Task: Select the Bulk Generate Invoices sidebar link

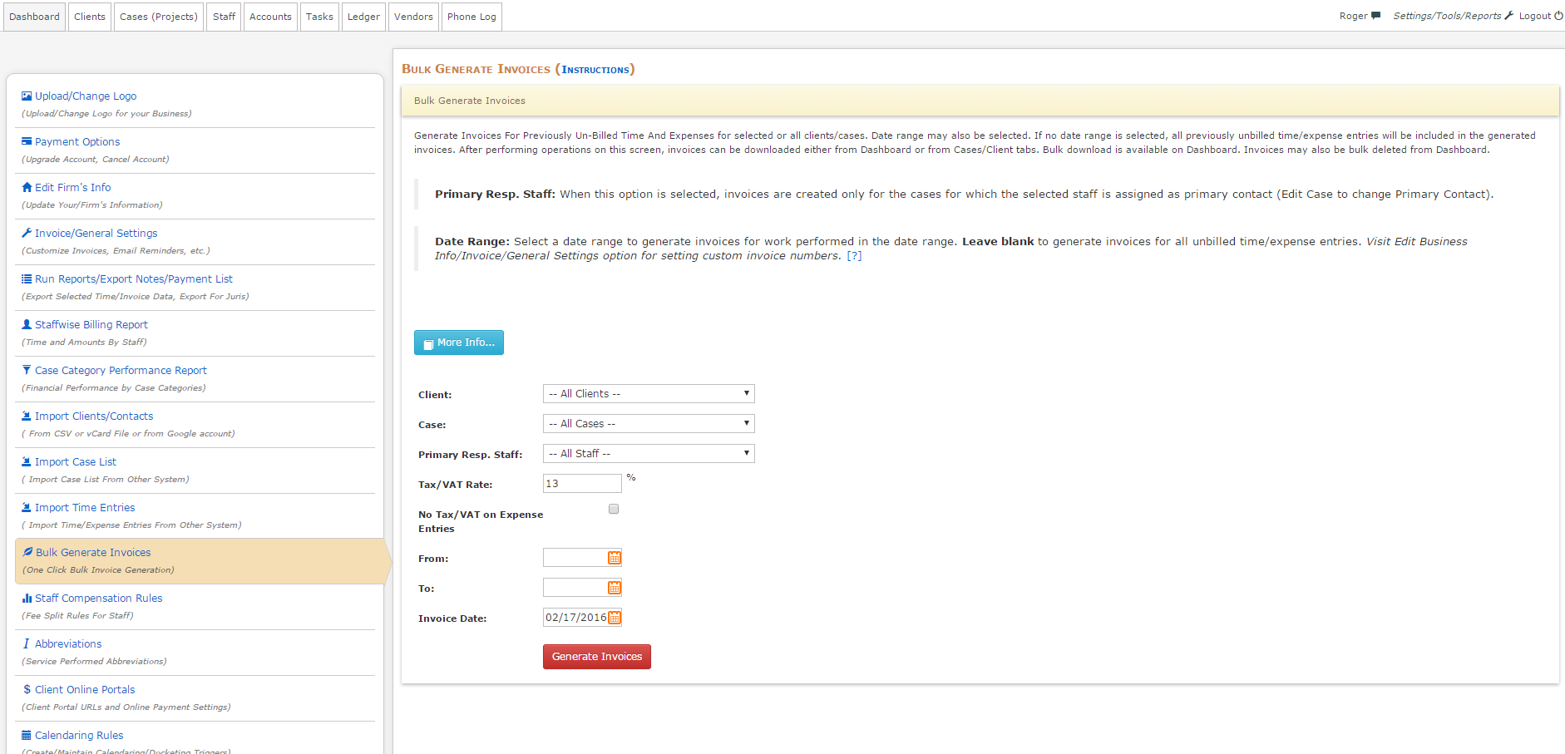Action: 93,553
